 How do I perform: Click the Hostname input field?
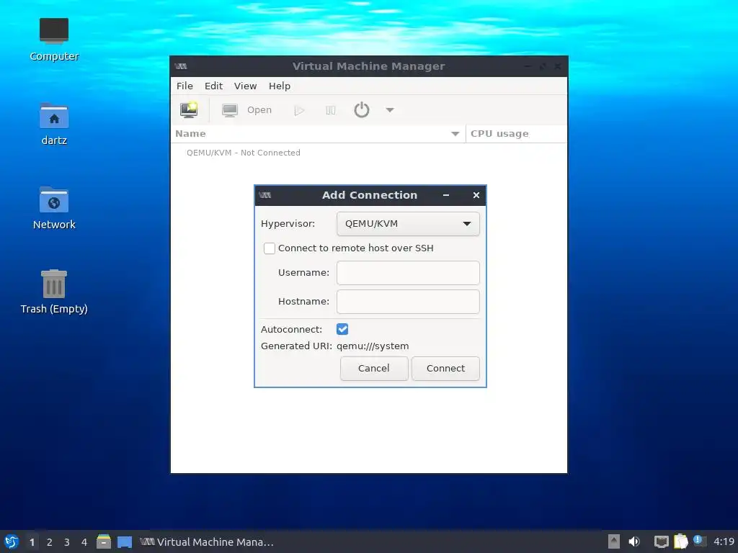408,302
